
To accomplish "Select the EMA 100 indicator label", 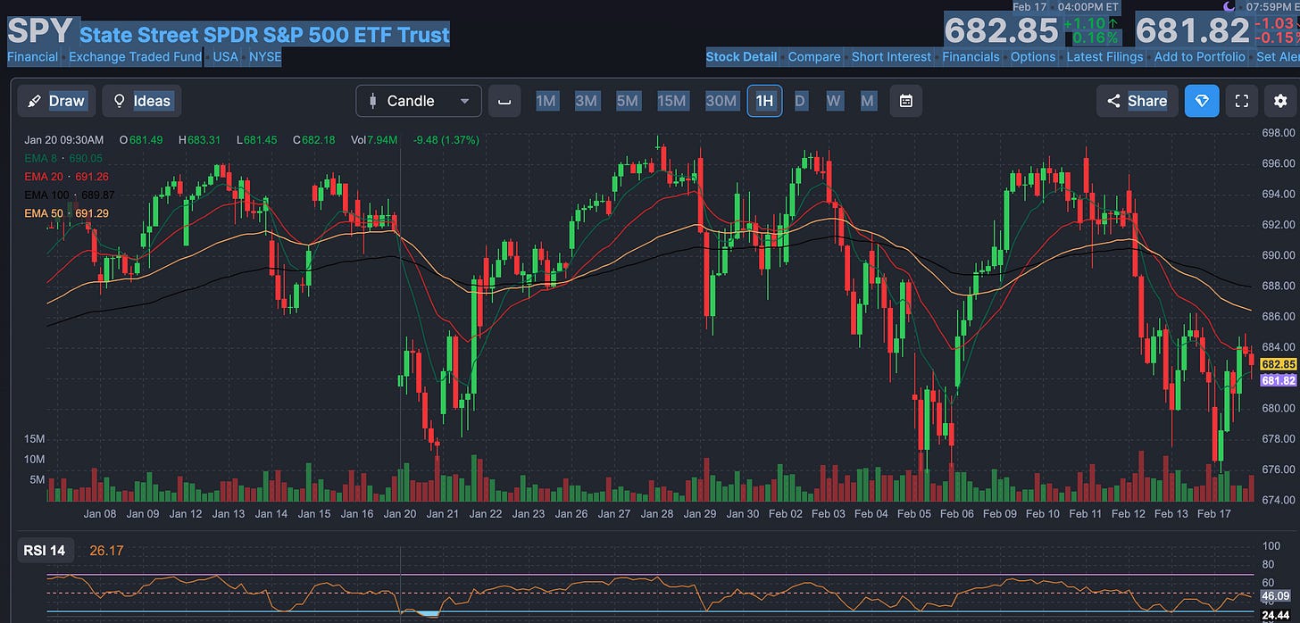I will [69, 195].
